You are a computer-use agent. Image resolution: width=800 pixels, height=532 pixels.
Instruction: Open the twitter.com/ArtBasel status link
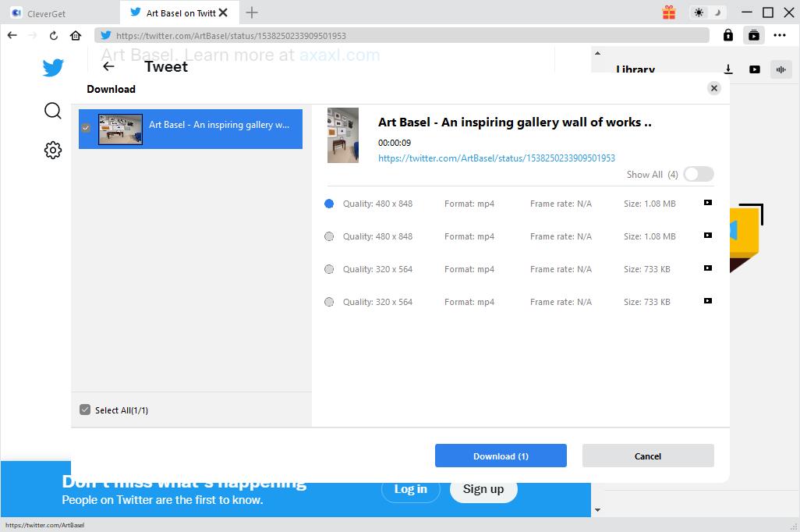tap(497, 158)
